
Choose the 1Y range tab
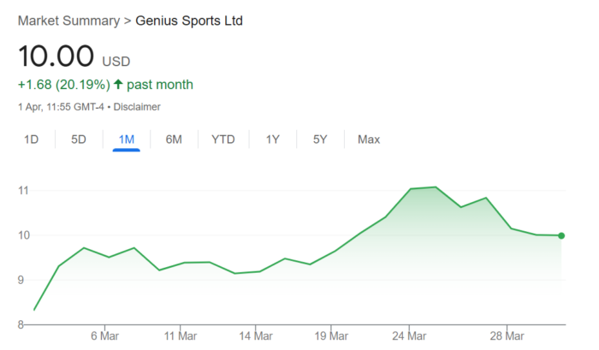[x=273, y=139]
